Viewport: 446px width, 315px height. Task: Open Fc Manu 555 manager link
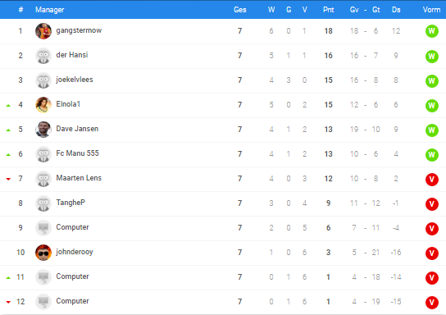pos(77,153)
